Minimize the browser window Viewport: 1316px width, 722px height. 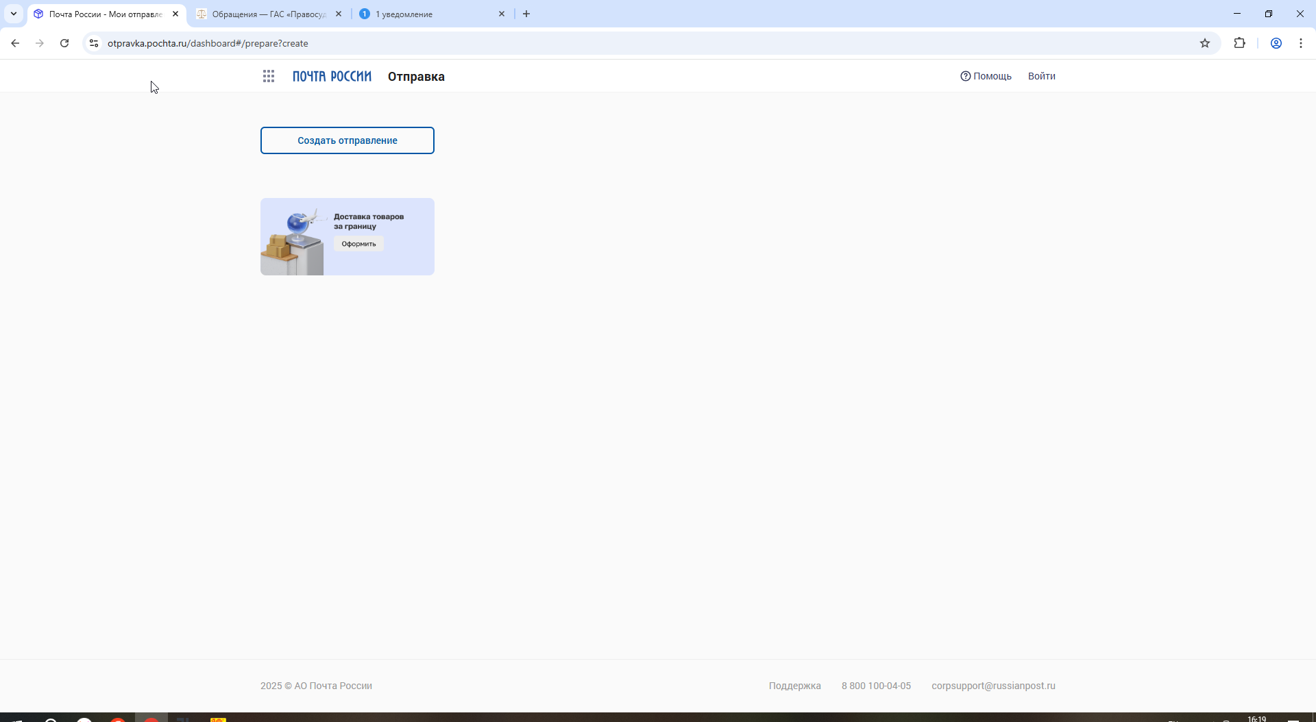[1237, 14]
